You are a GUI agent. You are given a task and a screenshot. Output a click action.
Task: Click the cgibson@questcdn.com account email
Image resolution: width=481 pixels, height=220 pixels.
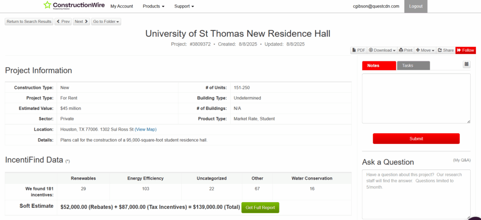376,6
